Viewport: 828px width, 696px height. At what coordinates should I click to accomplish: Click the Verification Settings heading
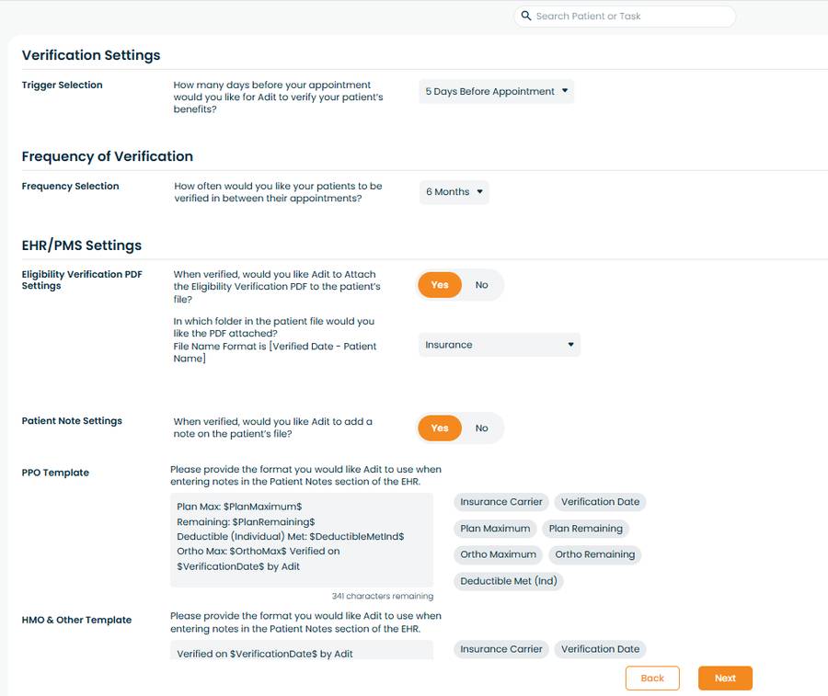(x=91, y=55)
